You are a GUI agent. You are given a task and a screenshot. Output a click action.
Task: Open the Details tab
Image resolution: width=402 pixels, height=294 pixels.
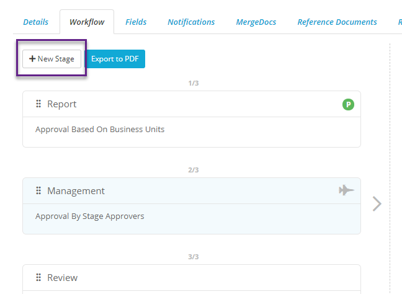tap(35, 22)
